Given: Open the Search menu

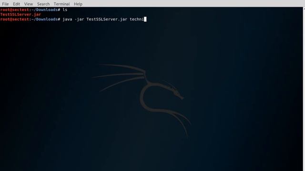Looking at the screenshot, I should (x=43, y=4).
